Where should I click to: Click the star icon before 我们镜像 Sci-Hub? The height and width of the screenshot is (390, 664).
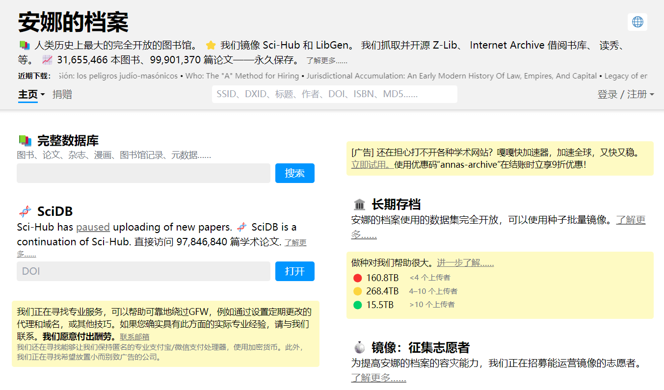[211, 46]
